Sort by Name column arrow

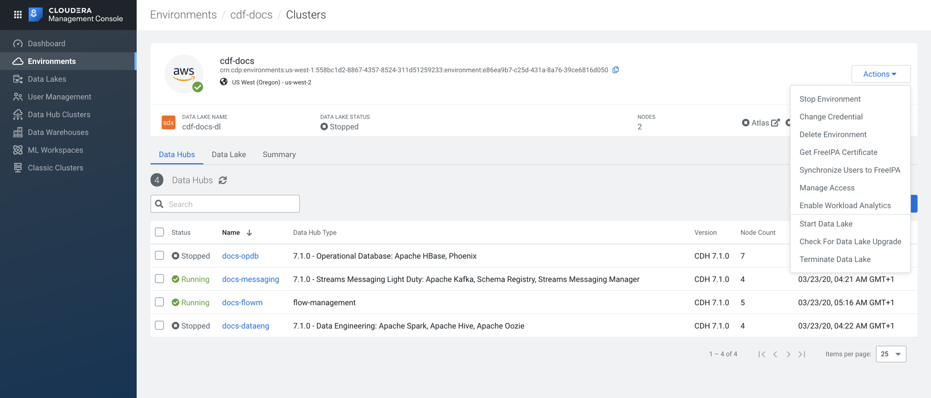pos(249,233)
